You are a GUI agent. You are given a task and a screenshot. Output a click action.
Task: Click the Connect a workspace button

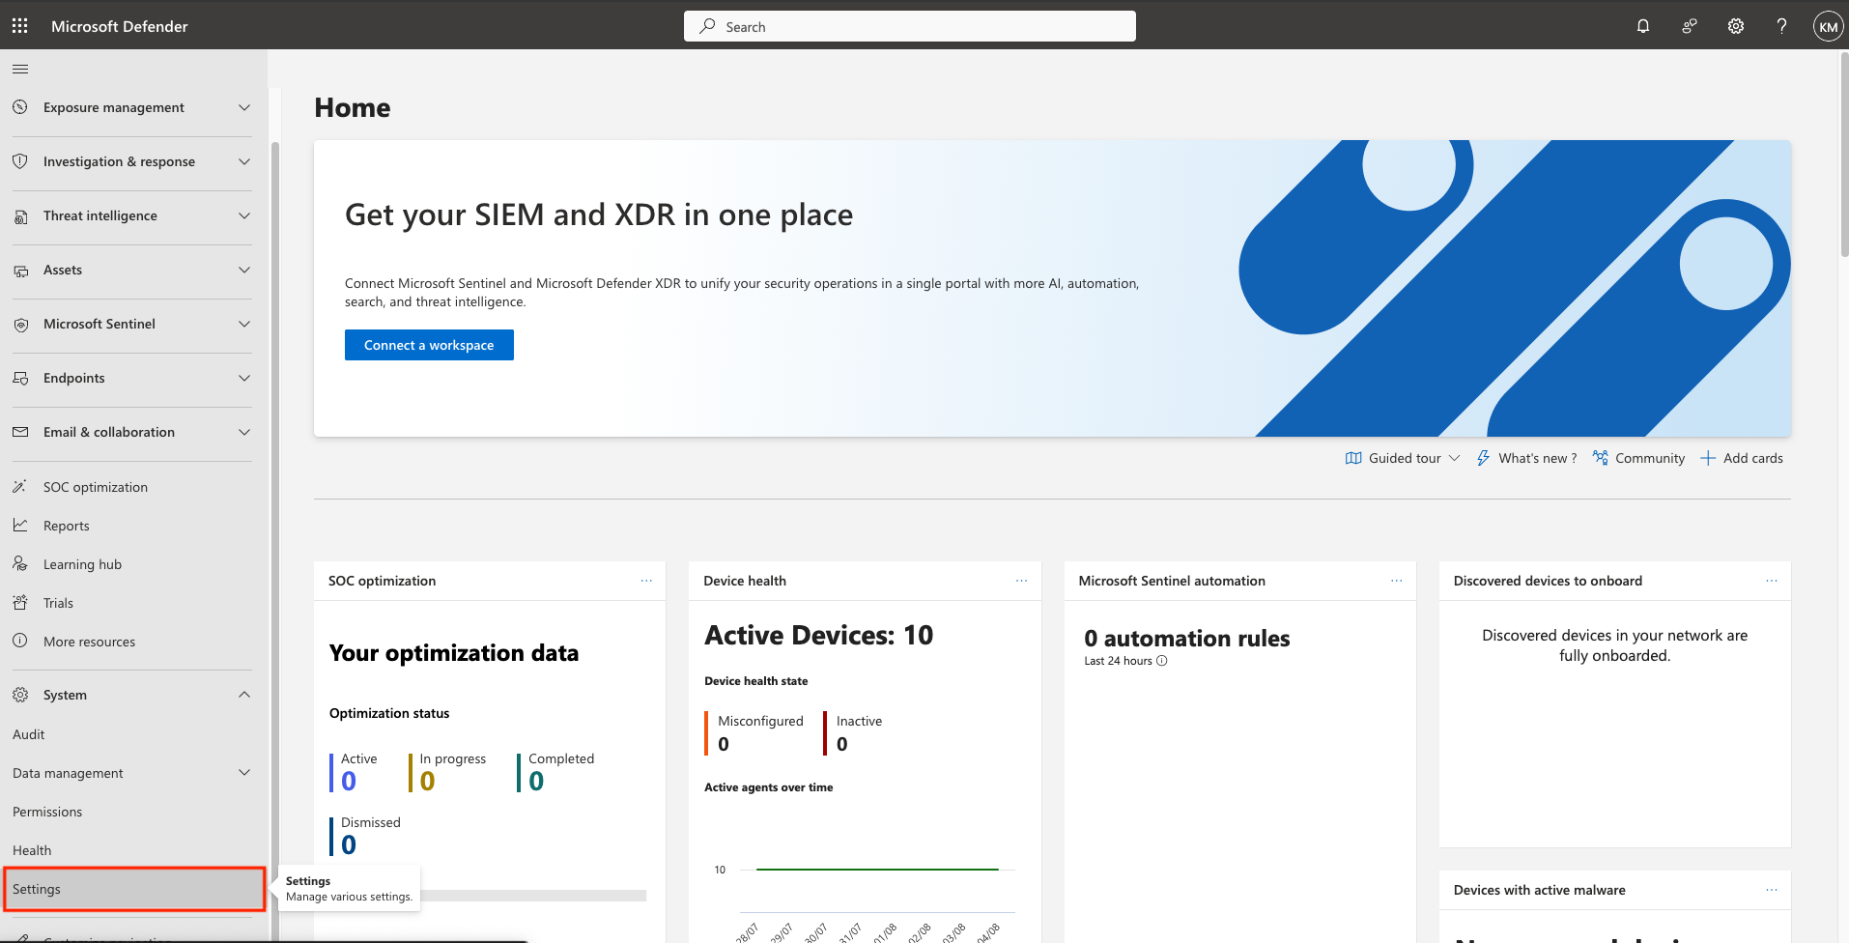tap(429, 345)
